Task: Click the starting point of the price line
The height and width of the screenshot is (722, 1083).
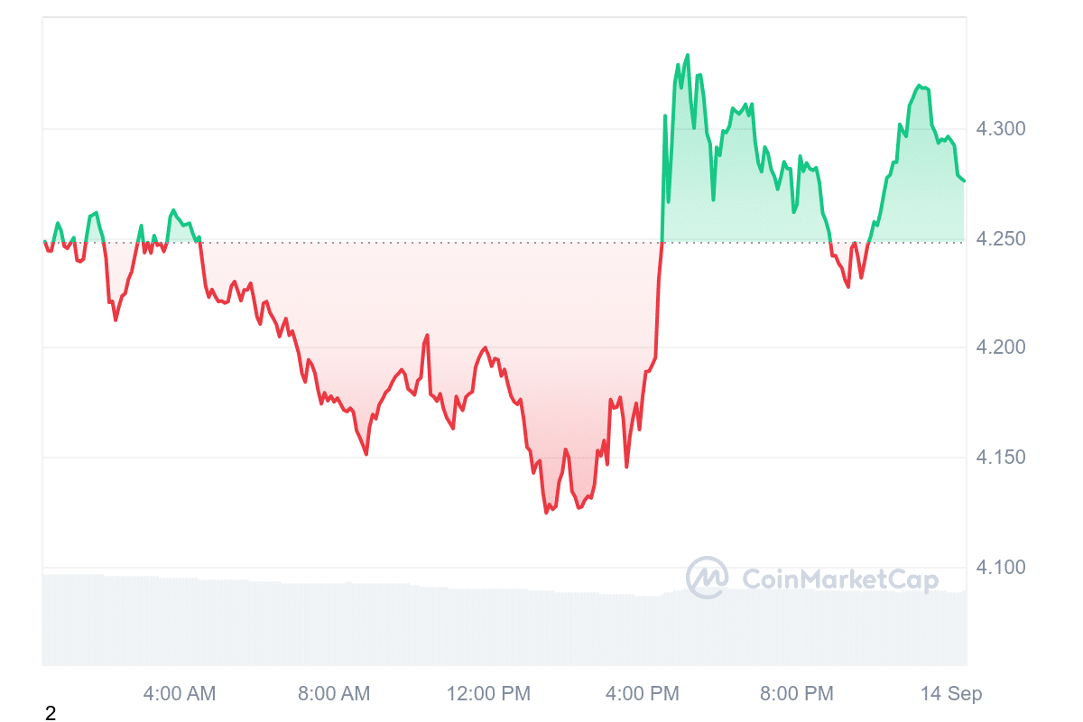Action: (44, 242)
